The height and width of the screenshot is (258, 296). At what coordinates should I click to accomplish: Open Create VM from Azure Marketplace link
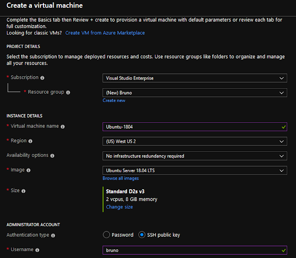point(105,33)
